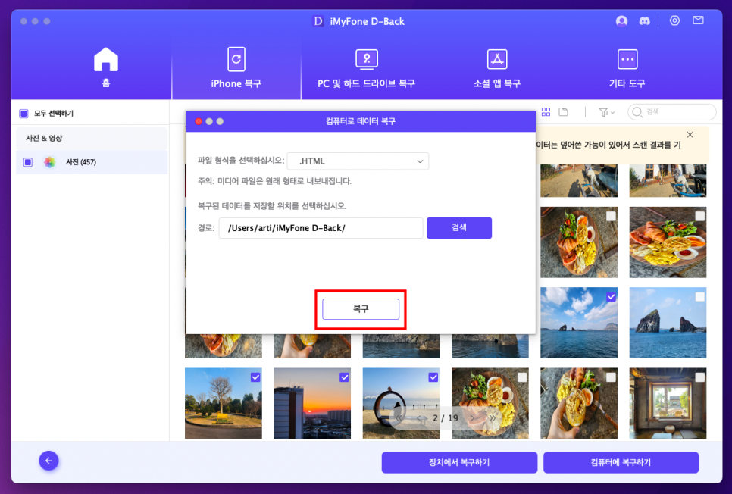This screenshot has height=494, width=732.
Task: Go to next page arrow in pager
Action: coord(473,418)
